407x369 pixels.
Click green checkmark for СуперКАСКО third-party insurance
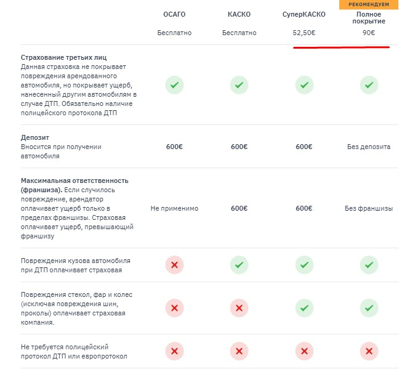[x=304, y=85]
